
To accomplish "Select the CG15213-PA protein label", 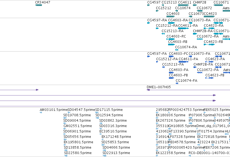I will [x=173, y=64].
